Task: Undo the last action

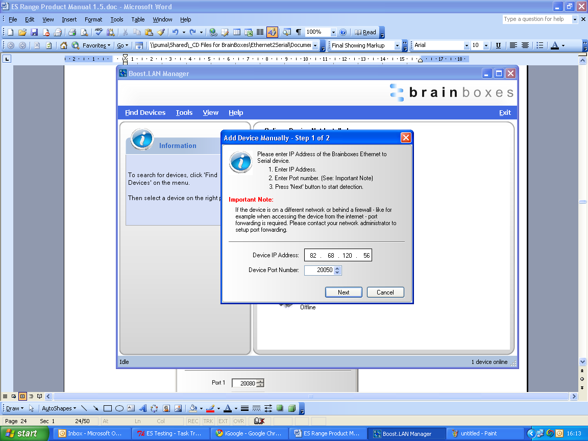Action: pyautogui.click(x=176, y=32)
